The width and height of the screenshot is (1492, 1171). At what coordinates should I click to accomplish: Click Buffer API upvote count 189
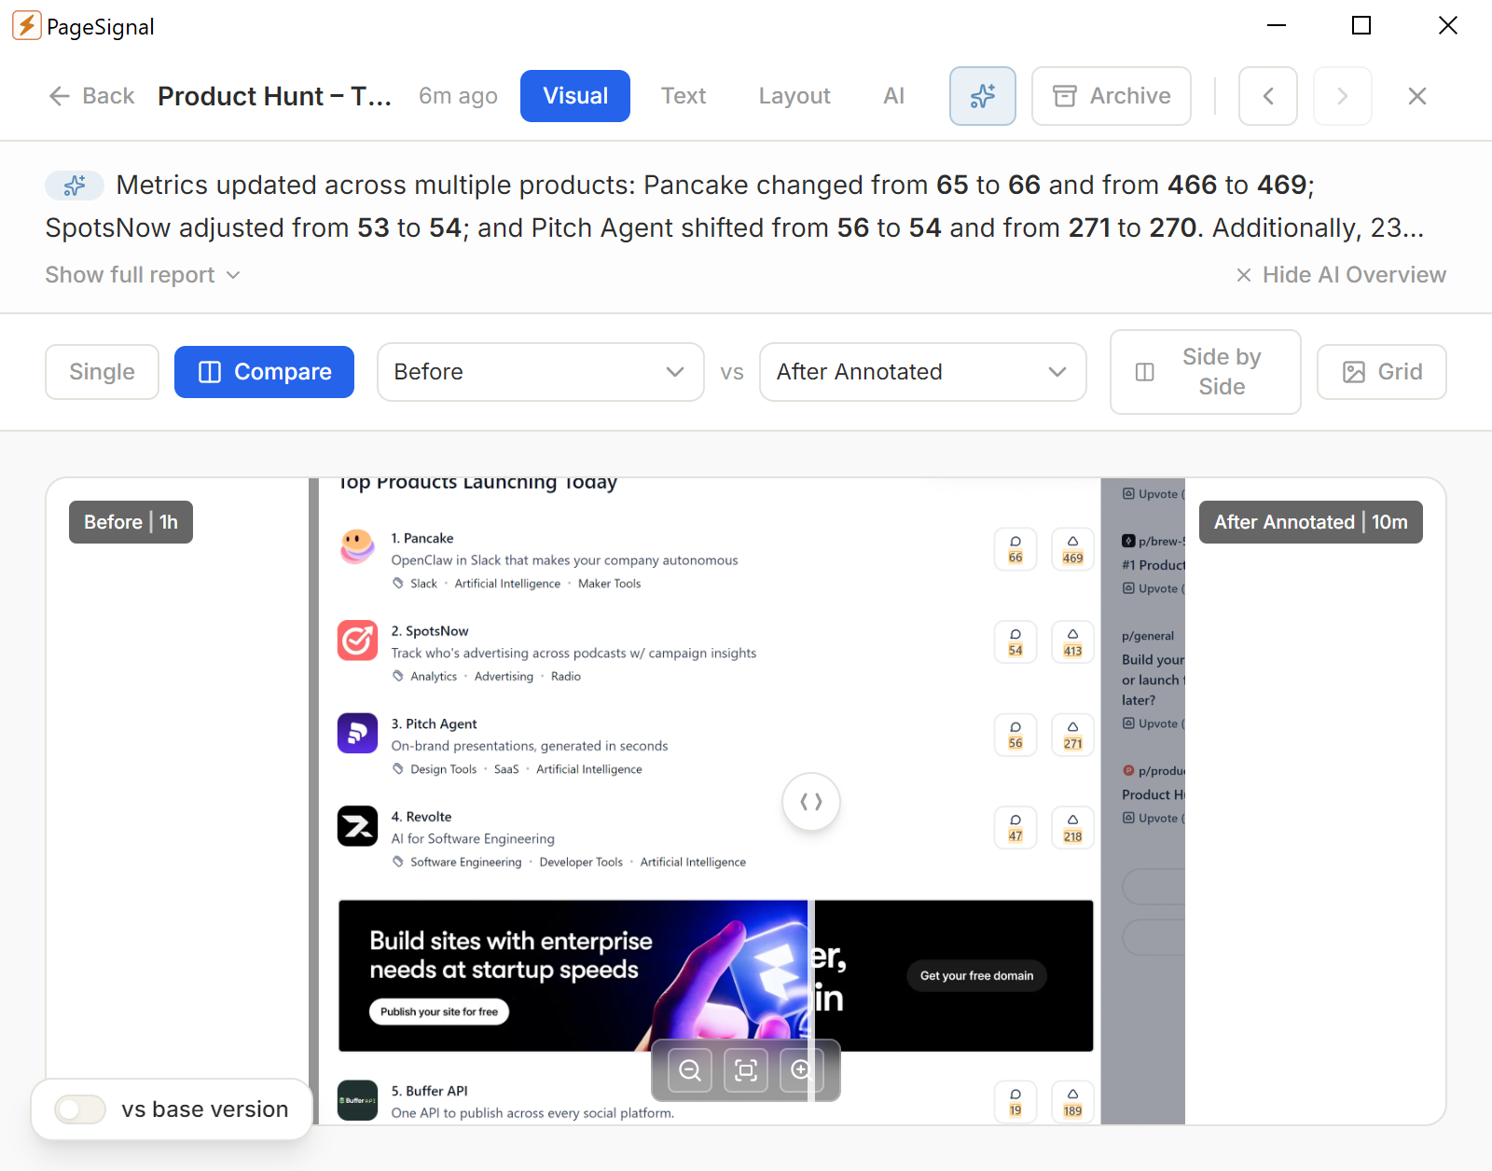(x=1072, y=1102)
